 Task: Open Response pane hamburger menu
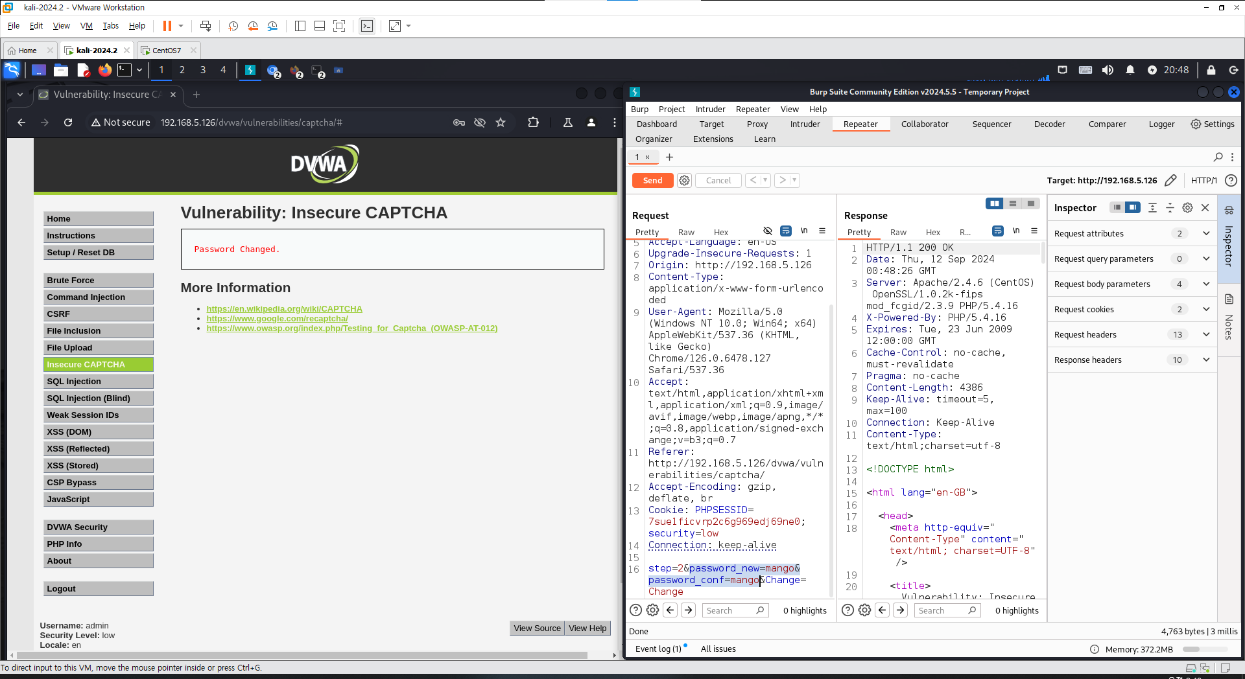coord(1034,231)
